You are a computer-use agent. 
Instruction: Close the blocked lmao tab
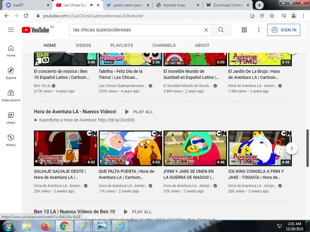[198, 5]
